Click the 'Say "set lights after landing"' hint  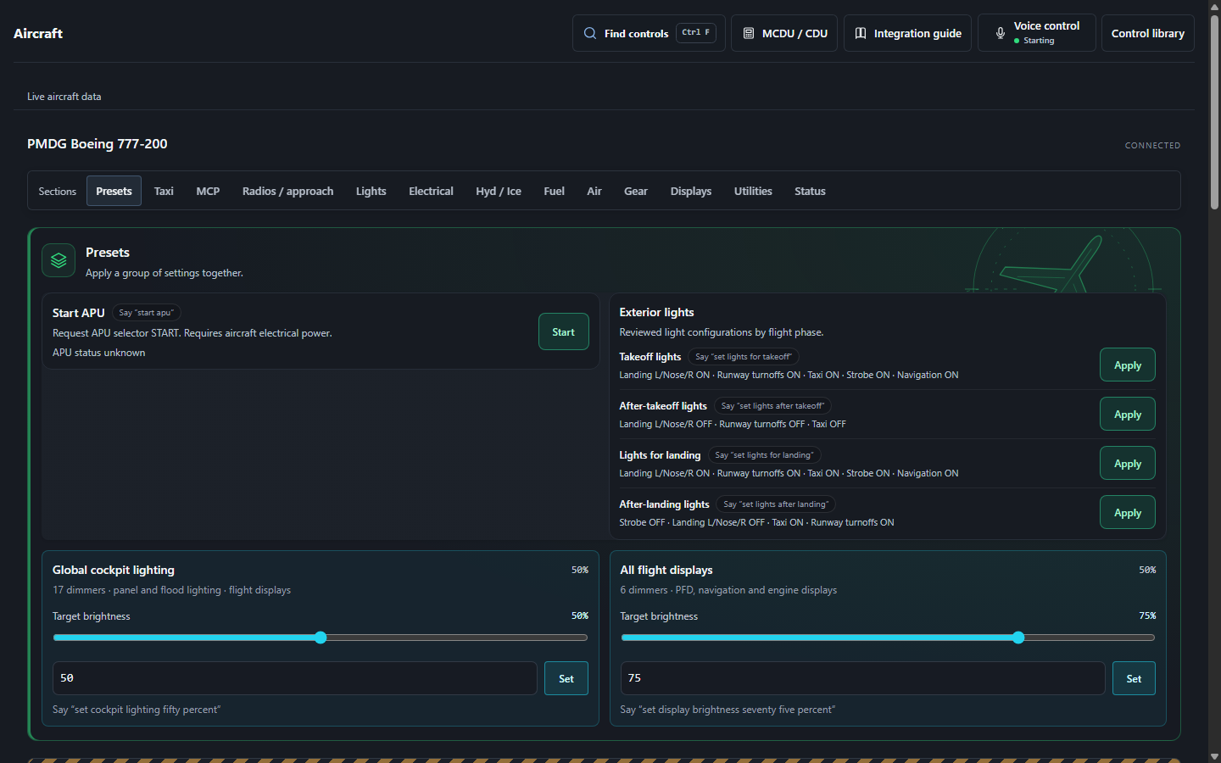776,504
